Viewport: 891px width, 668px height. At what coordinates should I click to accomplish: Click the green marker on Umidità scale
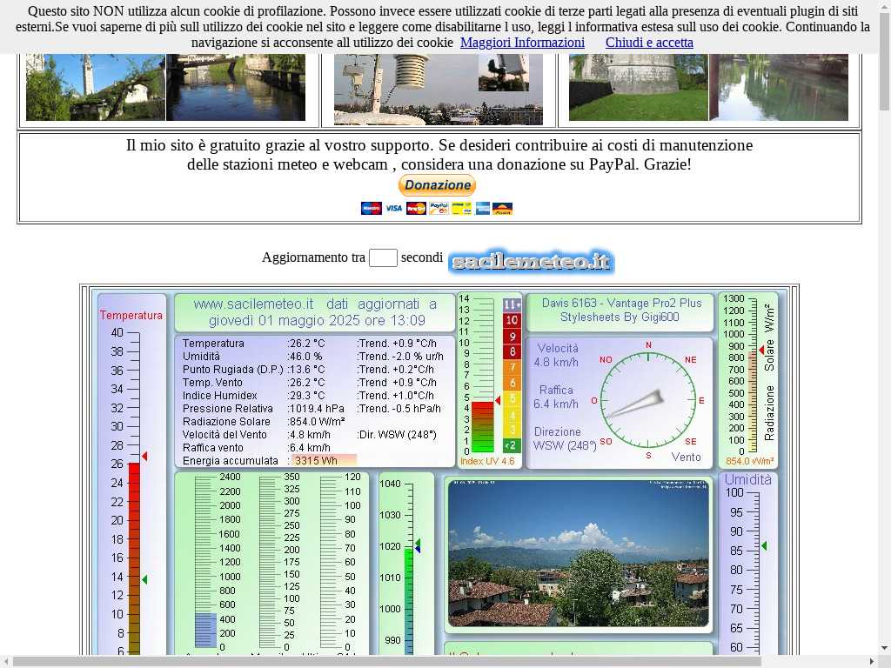click(x=764, y=546)
